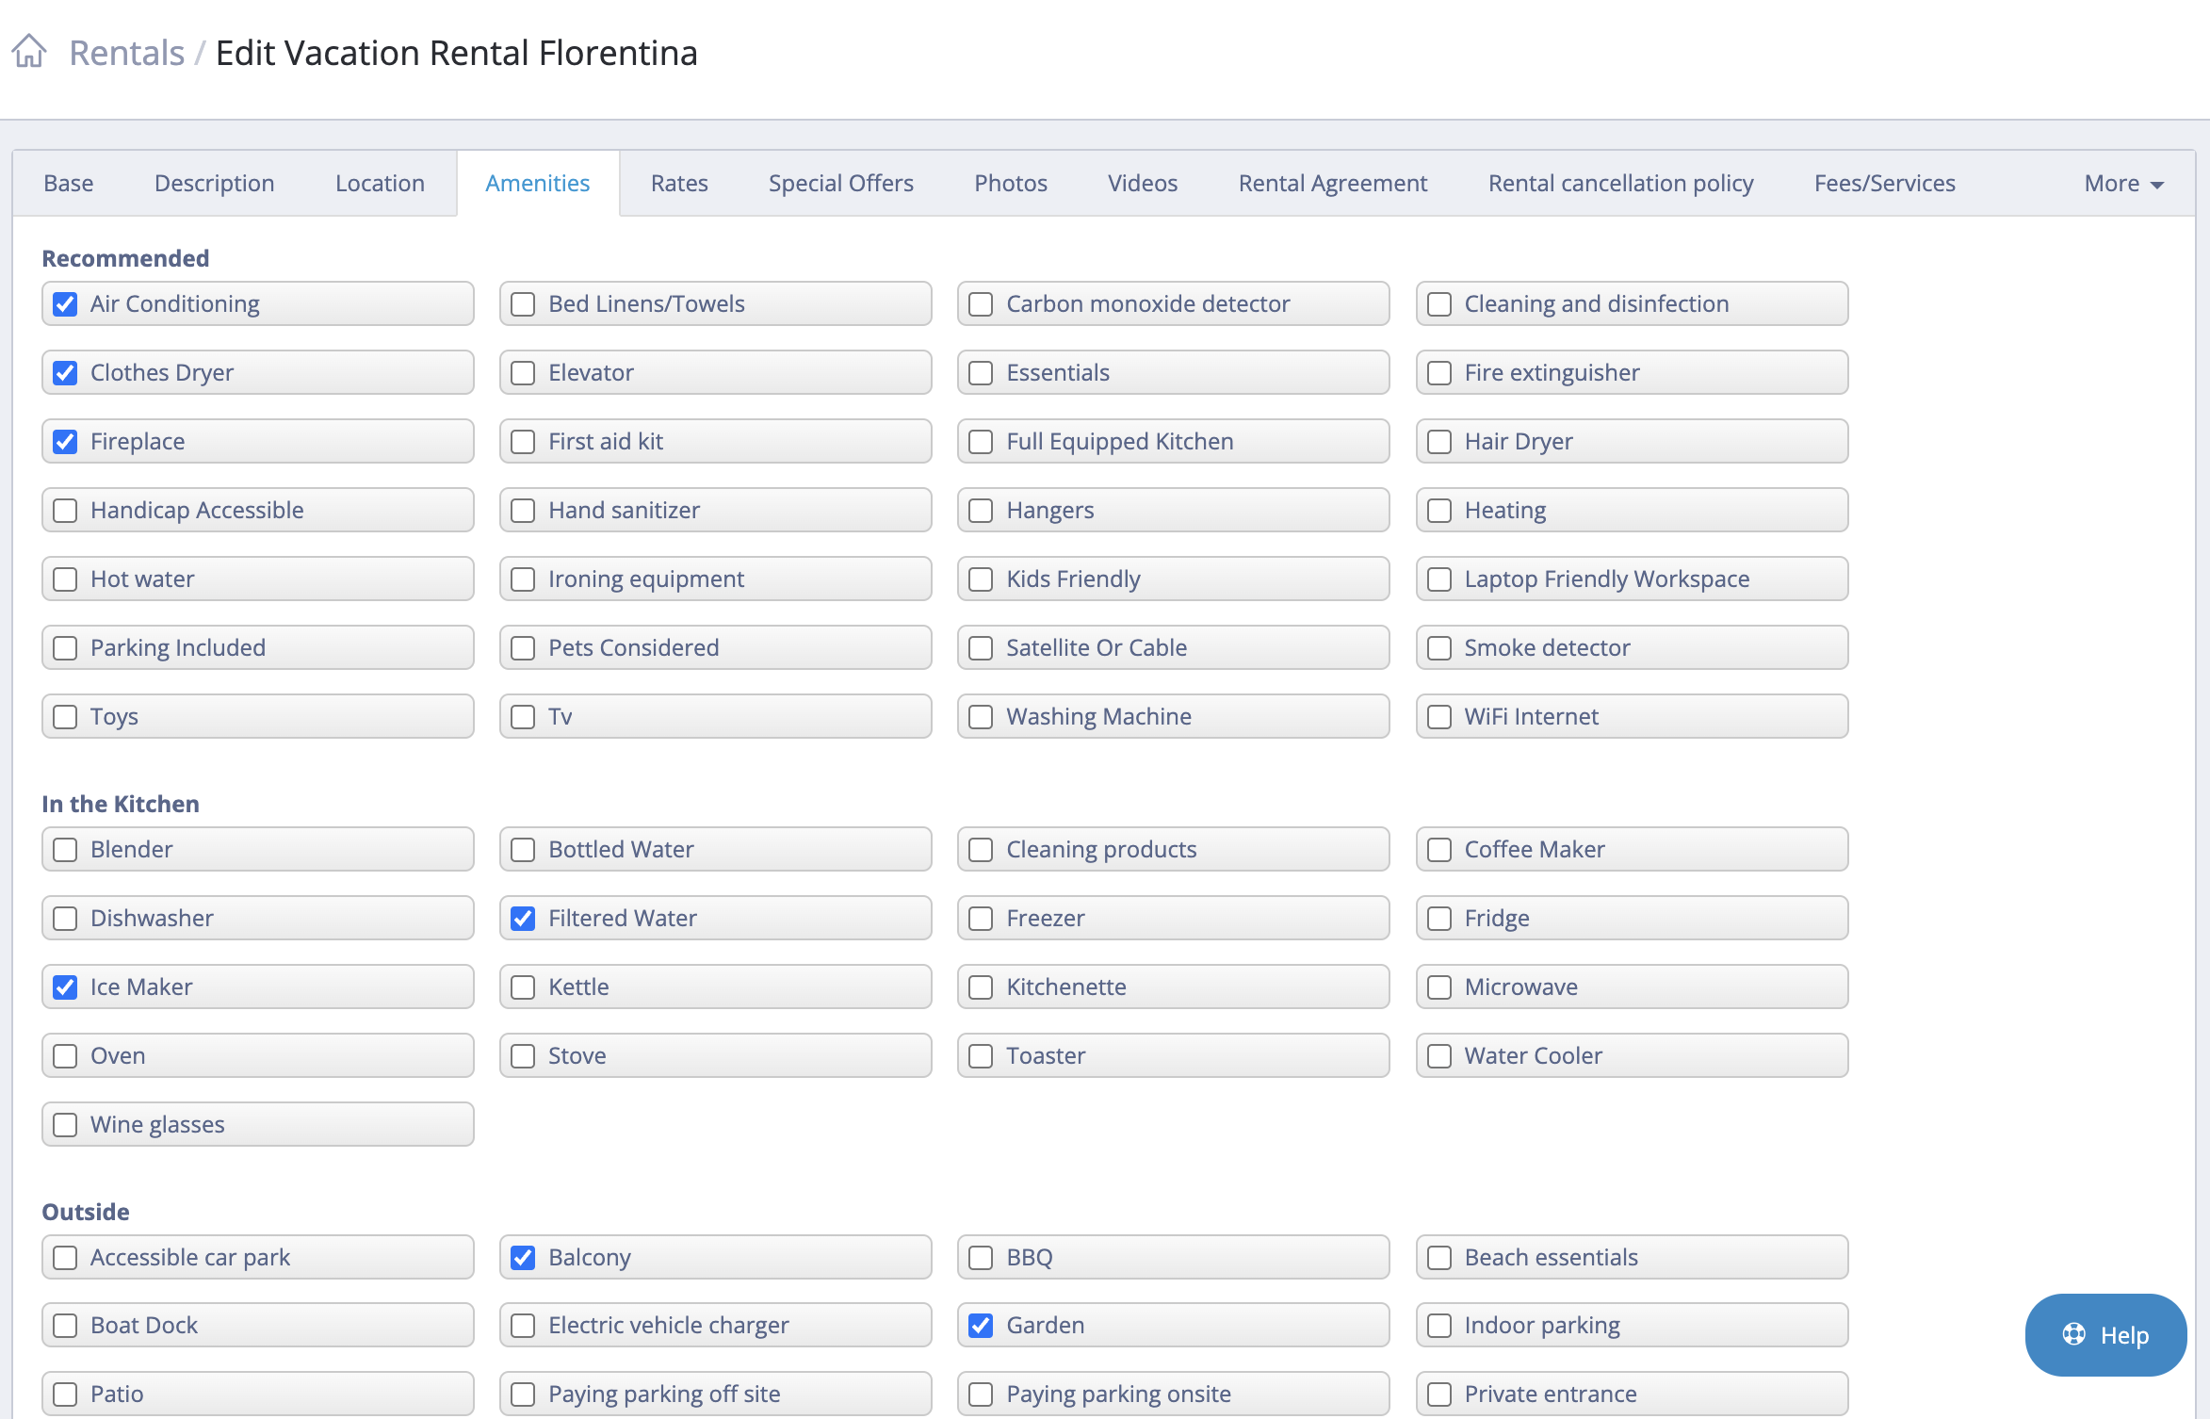Check First aid kit

point(523,442)
